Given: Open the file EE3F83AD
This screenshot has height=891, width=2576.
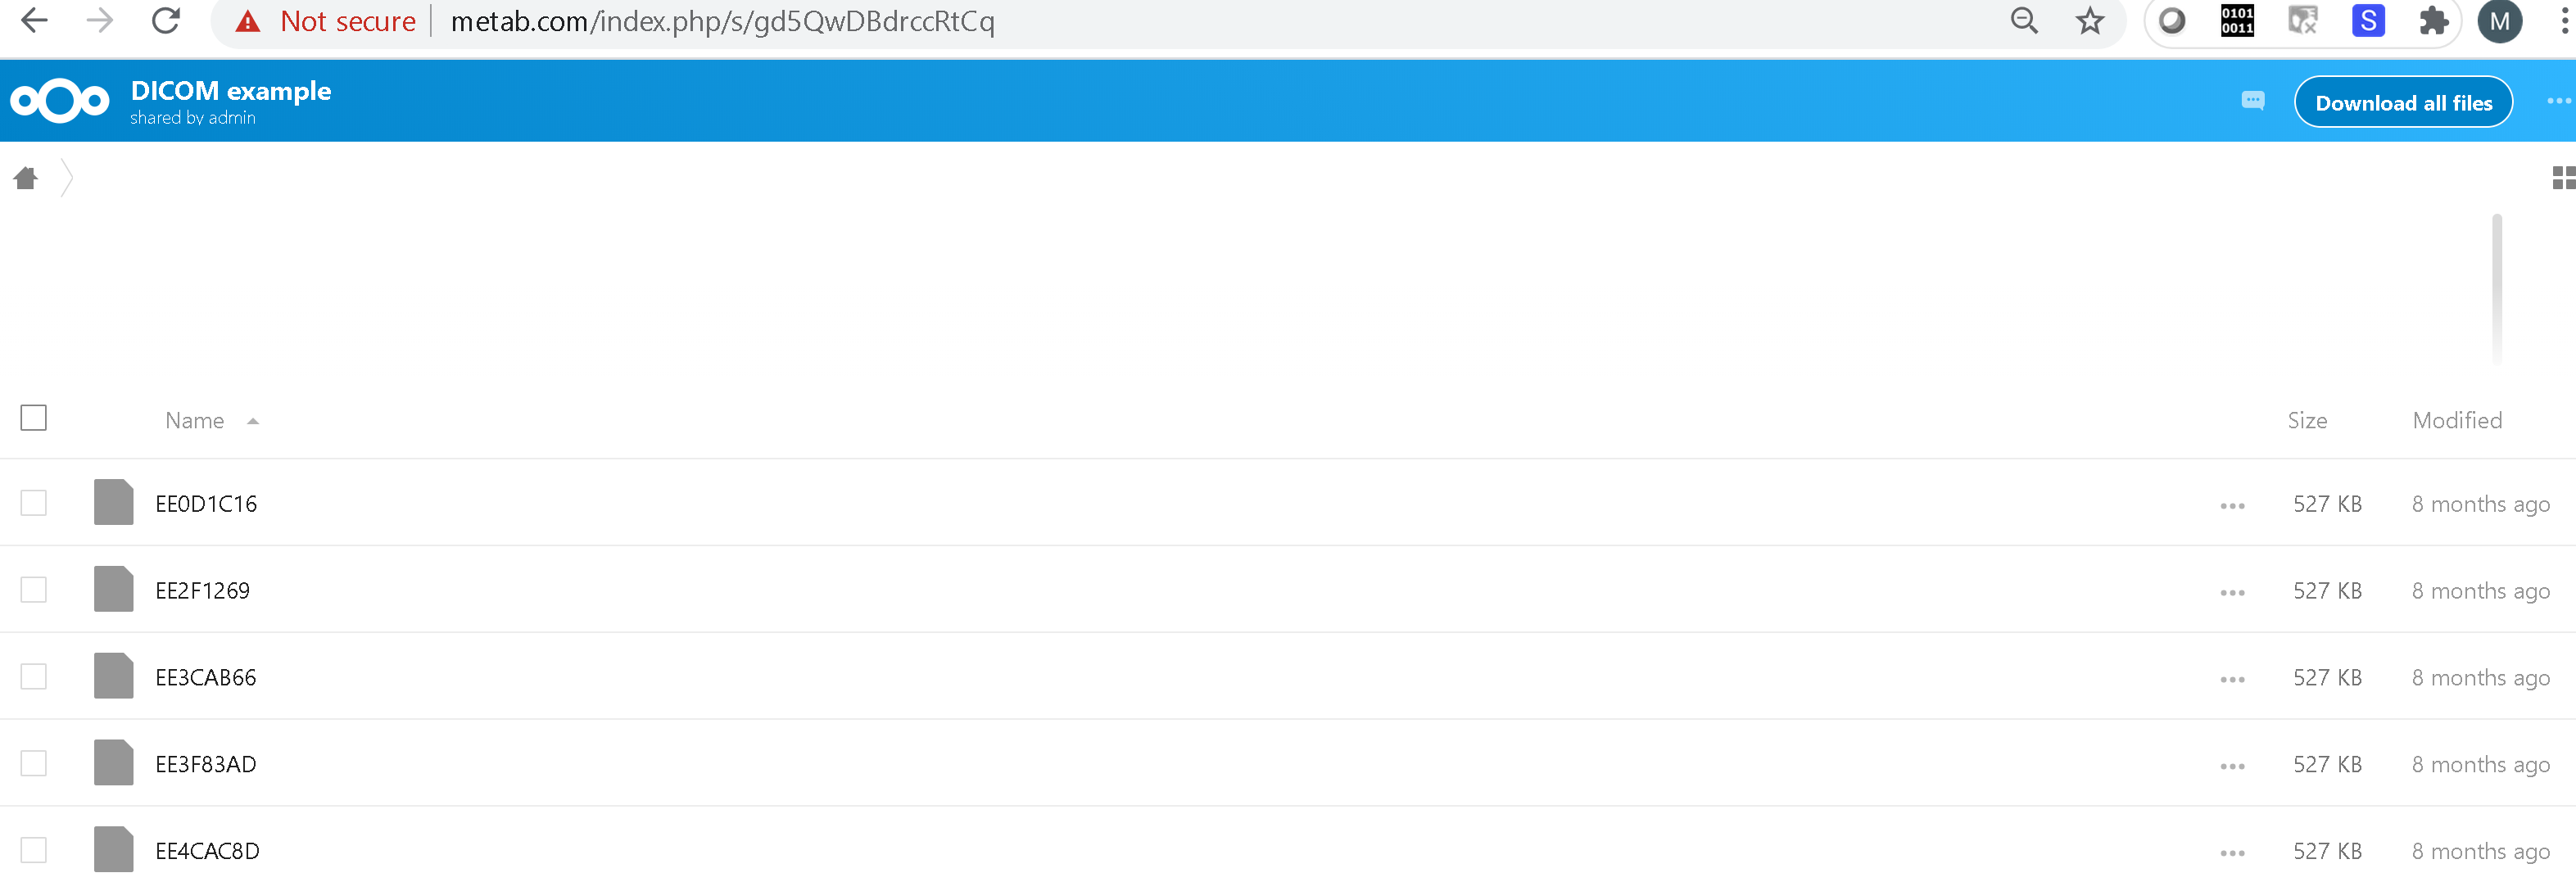Looking at the screenshot, I should [204, 763].
